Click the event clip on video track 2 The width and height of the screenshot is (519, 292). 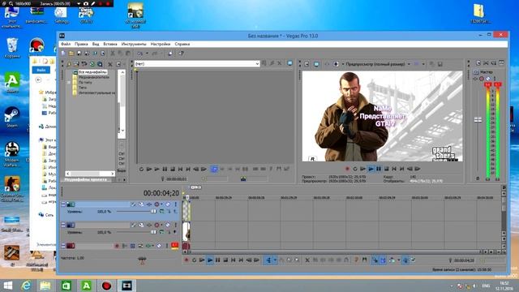point(187,231)
